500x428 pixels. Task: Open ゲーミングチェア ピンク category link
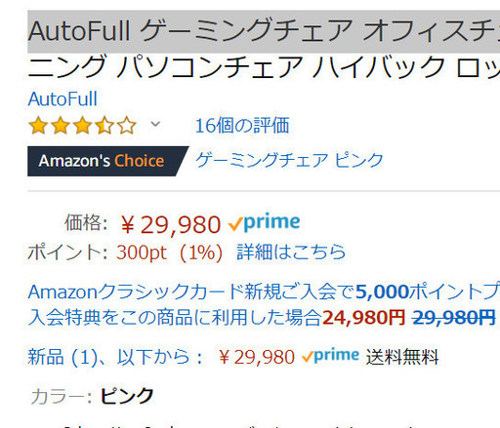(x=289, y=160)
